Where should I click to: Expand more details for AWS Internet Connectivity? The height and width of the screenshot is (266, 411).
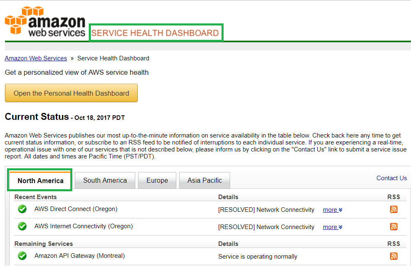tap(332, 227)
